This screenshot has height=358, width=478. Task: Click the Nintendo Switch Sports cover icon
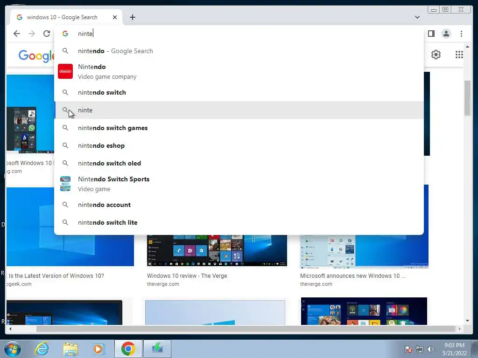pyautogui.click(x=65, y=184)
